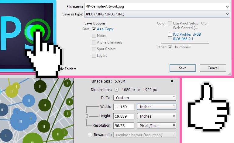Click the Image Size 5.93M text
The width and height of the screenshot is (234, 143).
[108, 81]
